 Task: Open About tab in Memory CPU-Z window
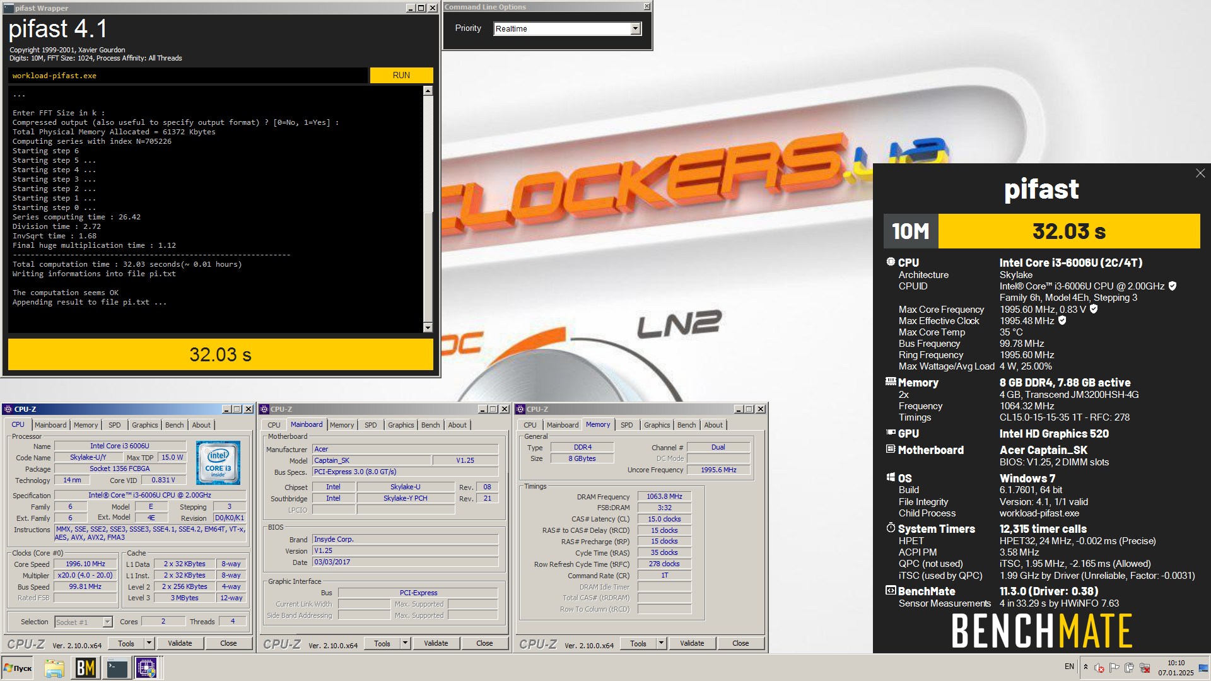click(713, 425)
